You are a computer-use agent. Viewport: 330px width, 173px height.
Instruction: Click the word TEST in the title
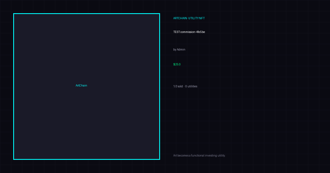click(177, 32)
